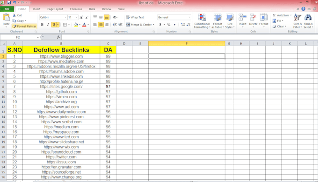Image resolution: width=318 pixels, height=182 pixels.
Task: Increase font size with Grow Font icon
Action: click(81, 18)
